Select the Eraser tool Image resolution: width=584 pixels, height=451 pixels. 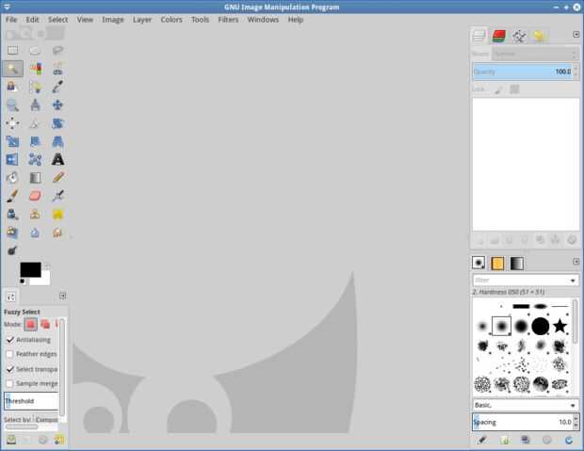35,196
